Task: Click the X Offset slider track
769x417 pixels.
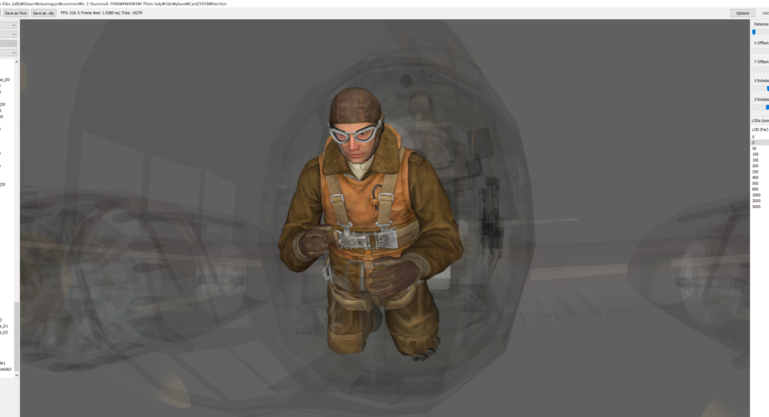Action: coord(761,50)
